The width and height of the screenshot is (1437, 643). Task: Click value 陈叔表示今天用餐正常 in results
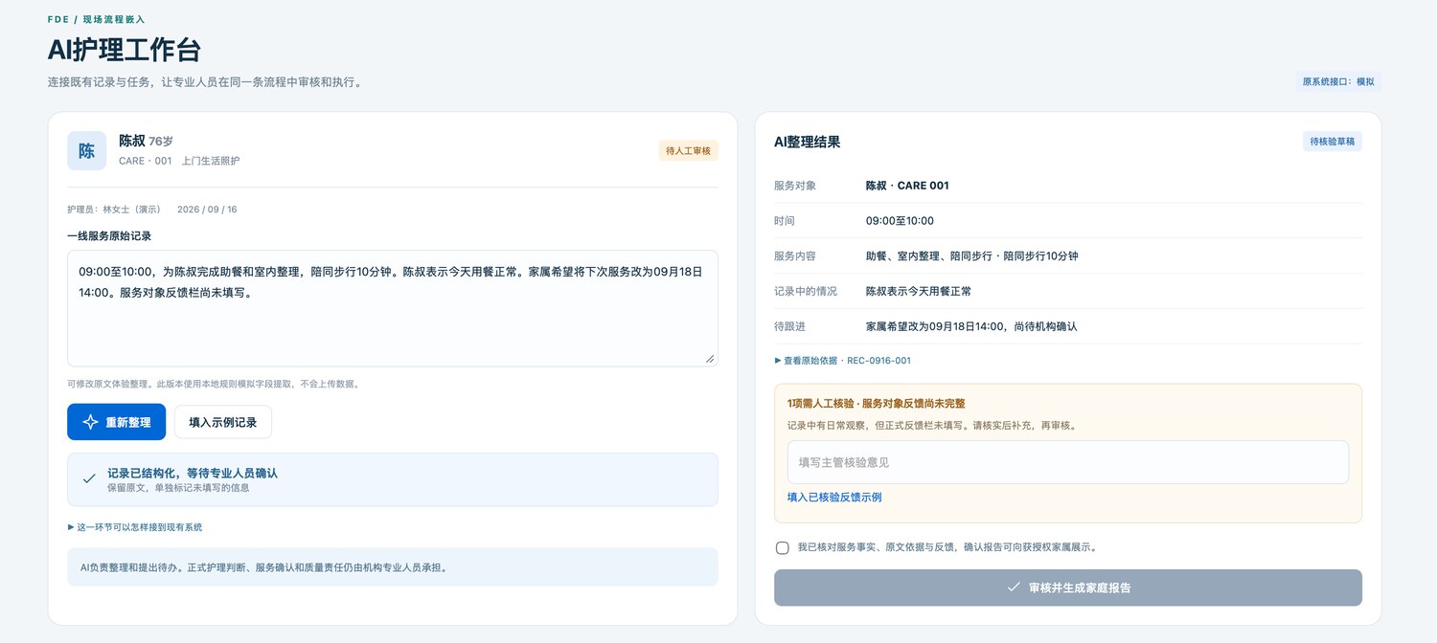[x=919, y=291]
